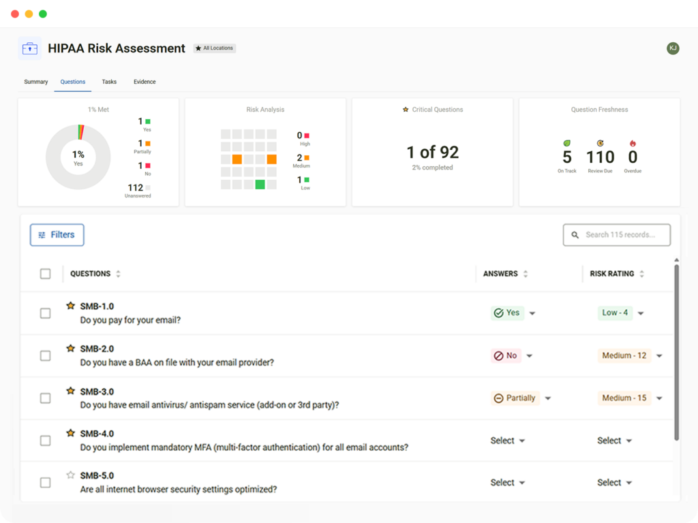Click the Medium - 12 risk badge

click(x=624, y=355)
